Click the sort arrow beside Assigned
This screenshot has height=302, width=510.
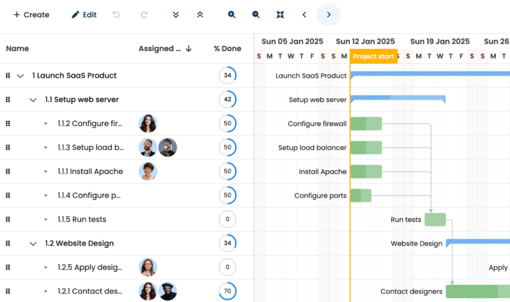click(x=189, y=48)
